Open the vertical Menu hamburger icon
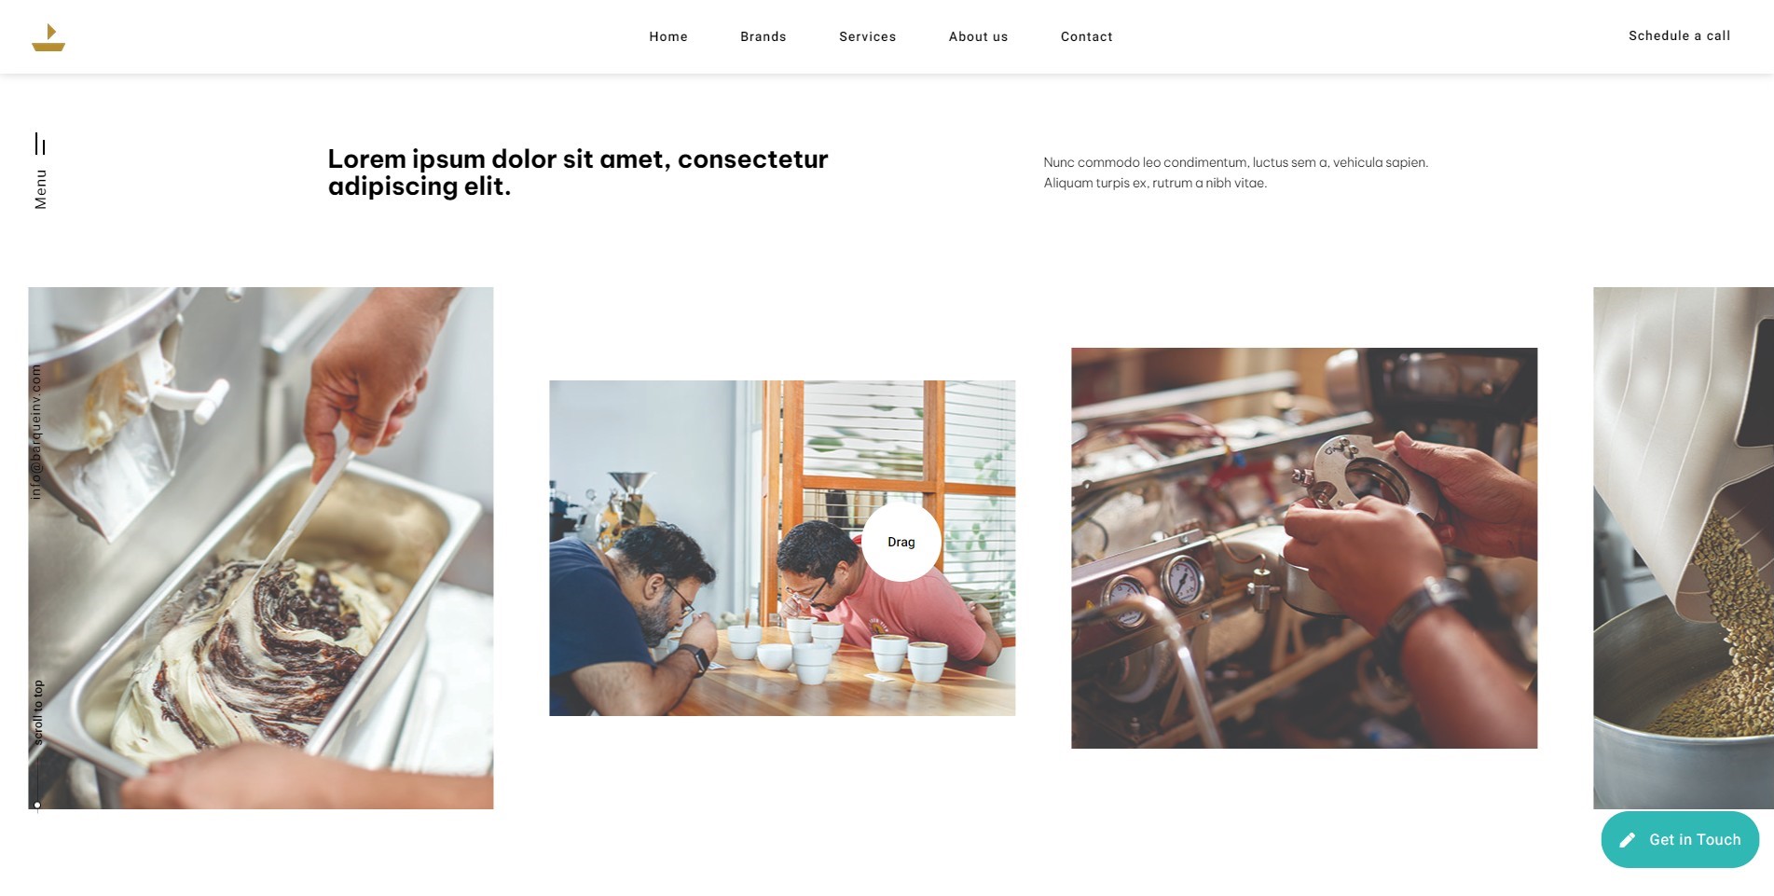1774x896 pixels. point(40,144)
